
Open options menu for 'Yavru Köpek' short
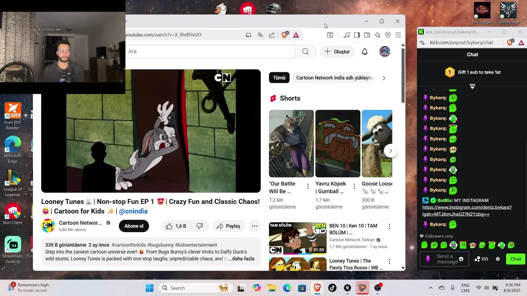click(x=354, y=186)
